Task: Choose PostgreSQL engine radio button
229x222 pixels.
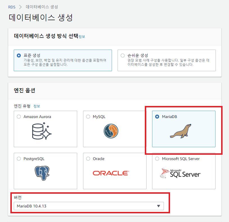Action: 19,159
